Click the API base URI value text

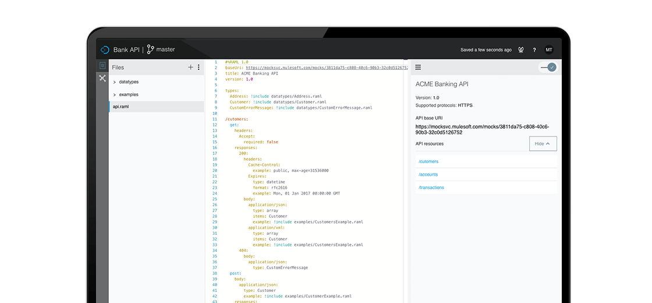coord(481,129)
